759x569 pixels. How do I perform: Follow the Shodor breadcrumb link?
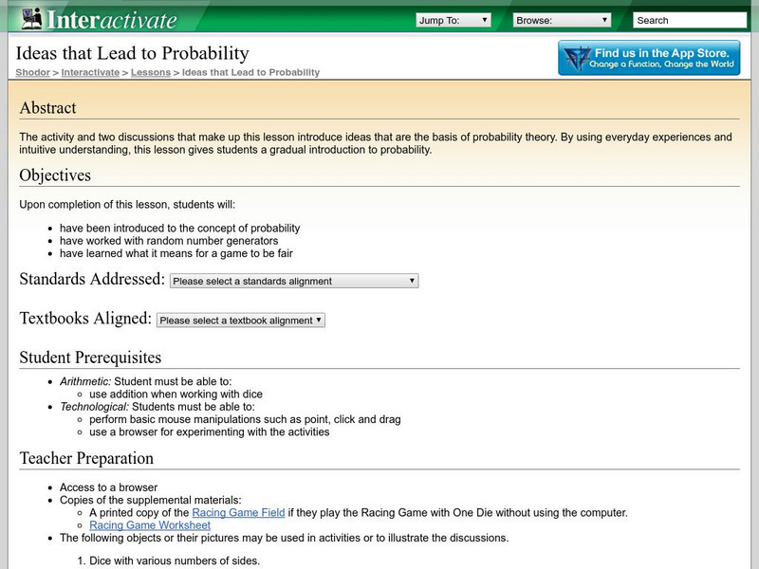coord(33,73)
